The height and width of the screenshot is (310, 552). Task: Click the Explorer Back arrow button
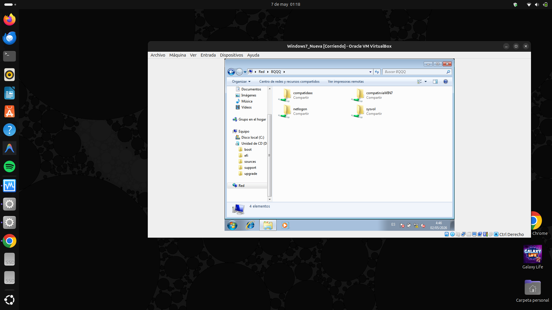(231, 72)
